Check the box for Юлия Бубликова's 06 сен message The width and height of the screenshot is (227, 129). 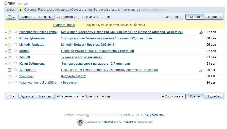click(x=10, y=39)
